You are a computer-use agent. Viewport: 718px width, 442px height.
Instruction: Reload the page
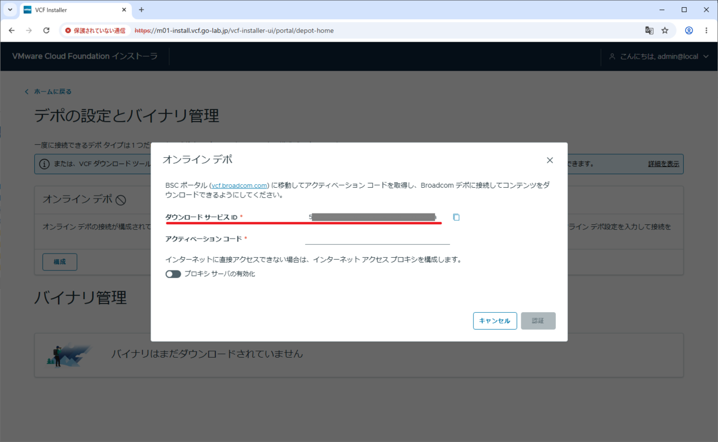pos(46,31)
